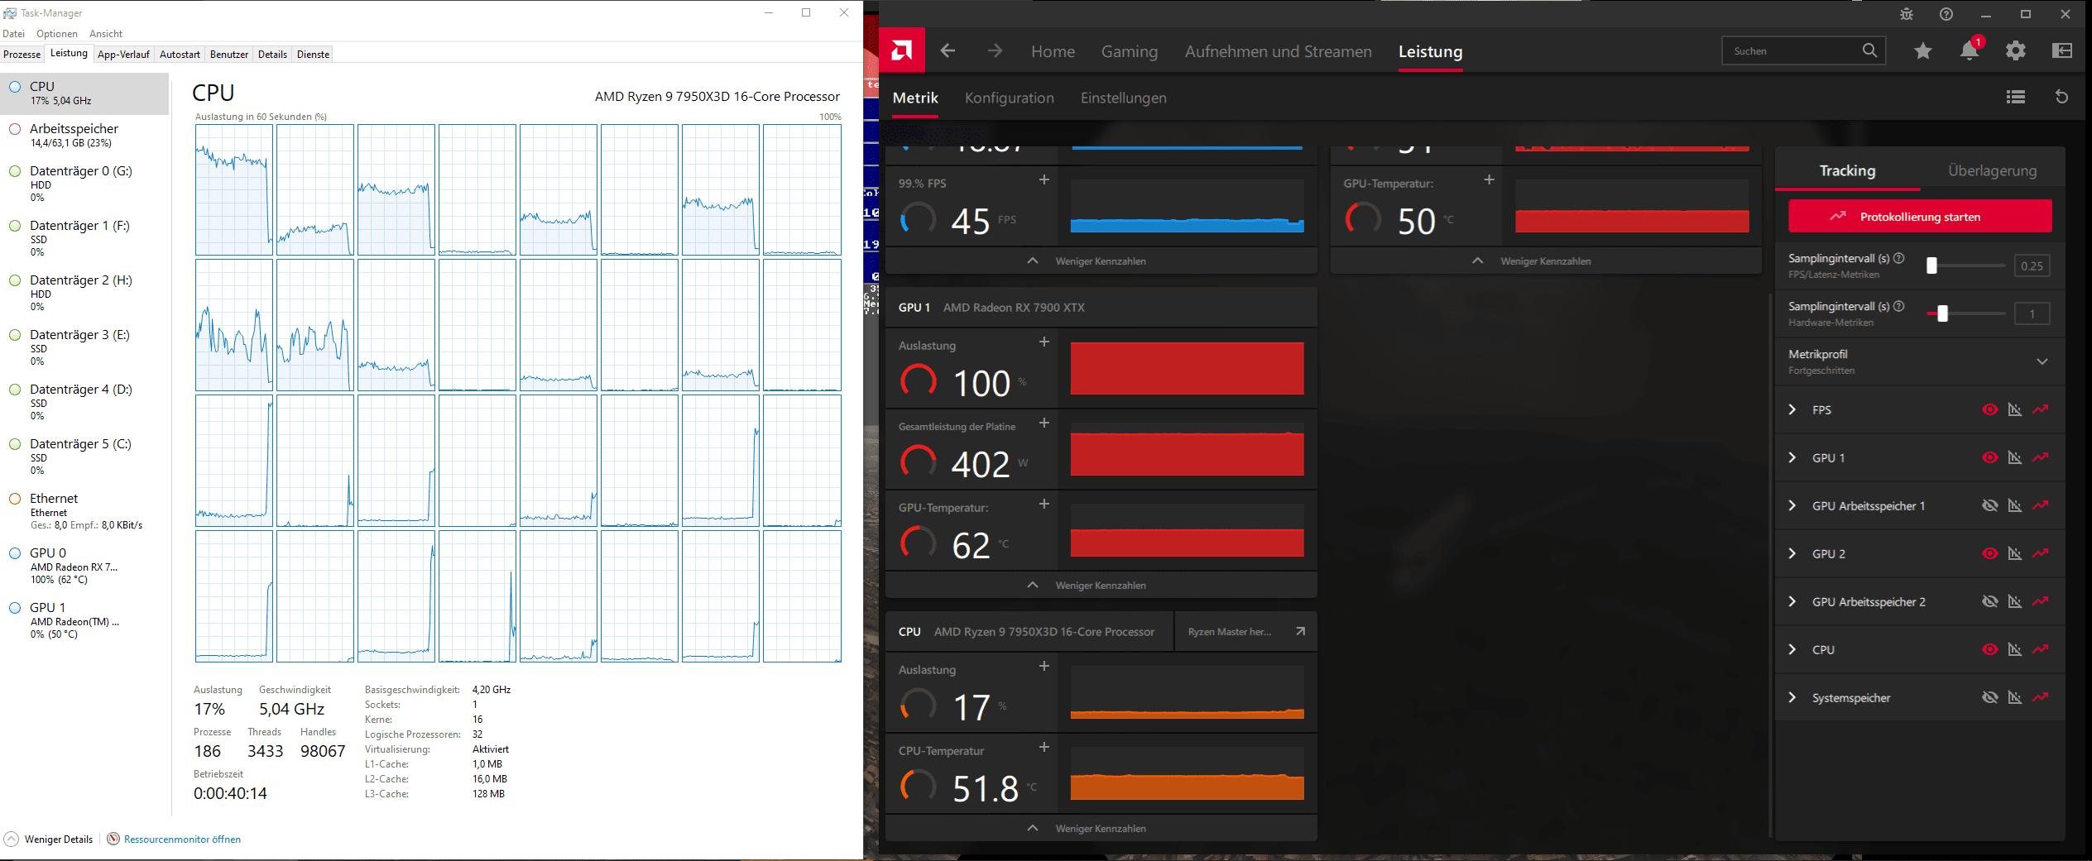Click the plus beside Gesamtleistung der Platine
2092x861 pixels.
[x=1044, y=423]
